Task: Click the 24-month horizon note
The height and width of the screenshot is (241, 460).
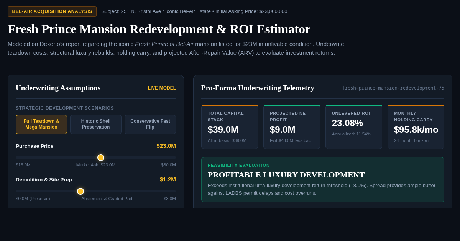Action: point(411,140)
